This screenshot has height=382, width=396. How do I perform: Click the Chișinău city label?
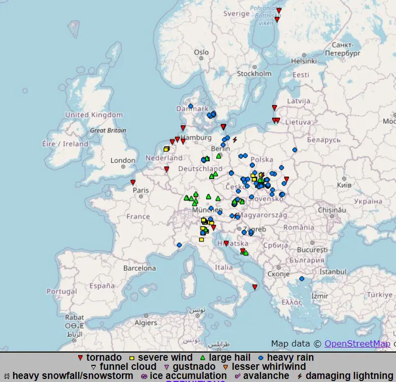coord(332,210)
